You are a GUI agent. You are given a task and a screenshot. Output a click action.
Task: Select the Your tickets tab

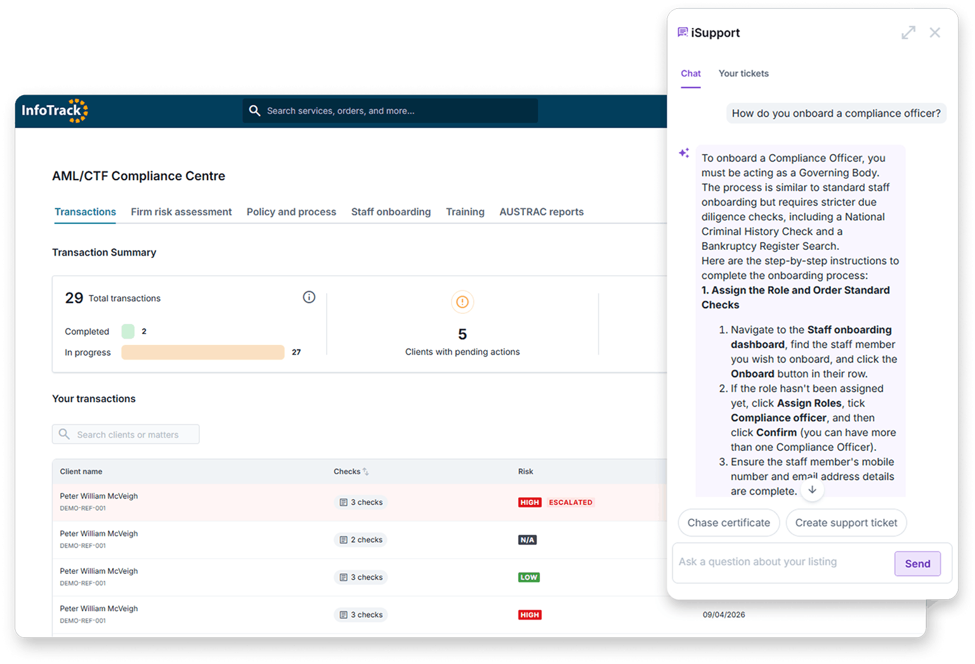(743, 74)
